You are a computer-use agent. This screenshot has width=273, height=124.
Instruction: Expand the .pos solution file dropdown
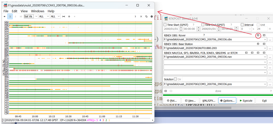[x=265, y=84]
